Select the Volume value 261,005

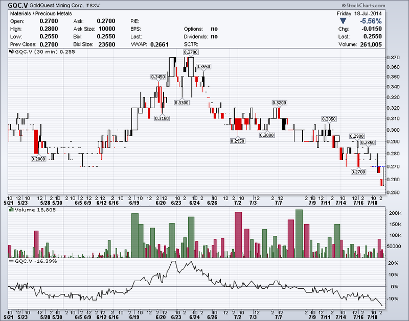[371, 44]
